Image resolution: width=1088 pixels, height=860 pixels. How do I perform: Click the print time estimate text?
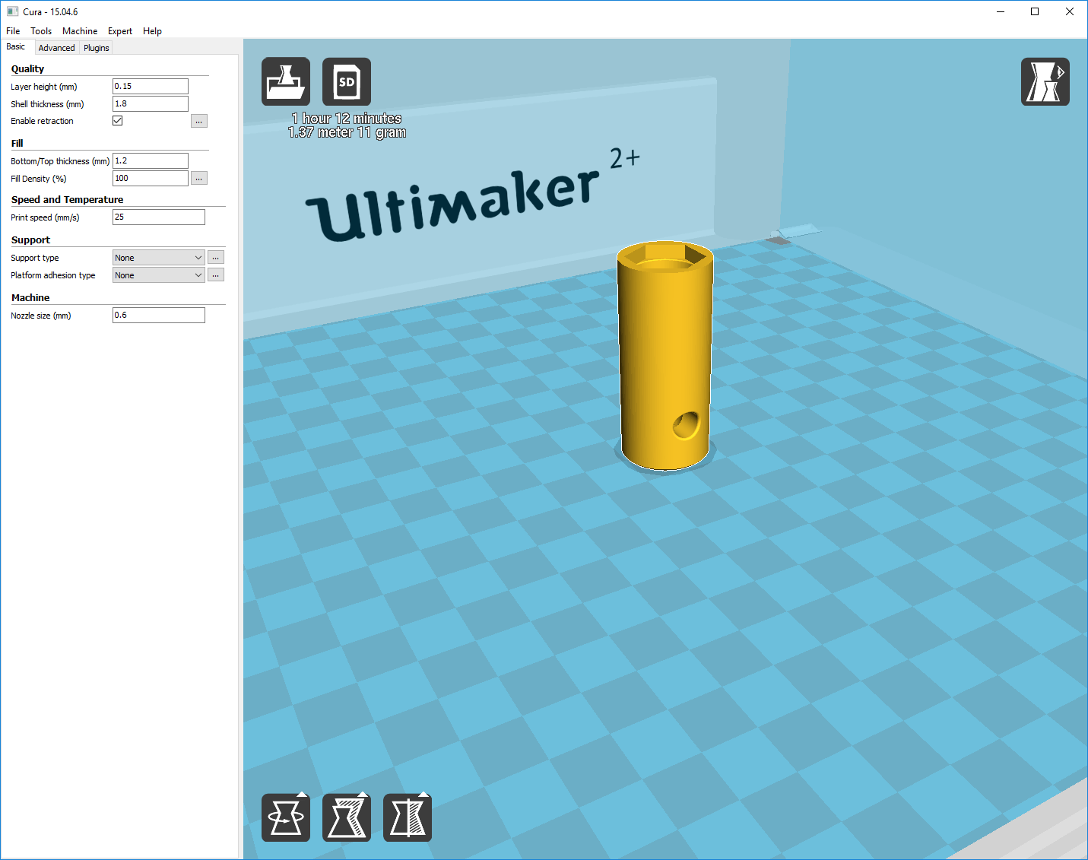click(x=347, y=119)
